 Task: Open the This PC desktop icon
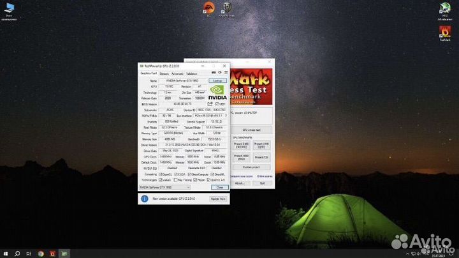(x=9, y=11)
